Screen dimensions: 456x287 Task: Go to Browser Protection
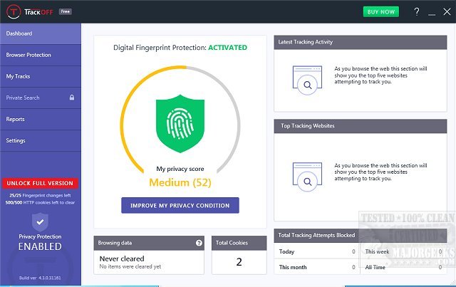(x=41, y=55)
